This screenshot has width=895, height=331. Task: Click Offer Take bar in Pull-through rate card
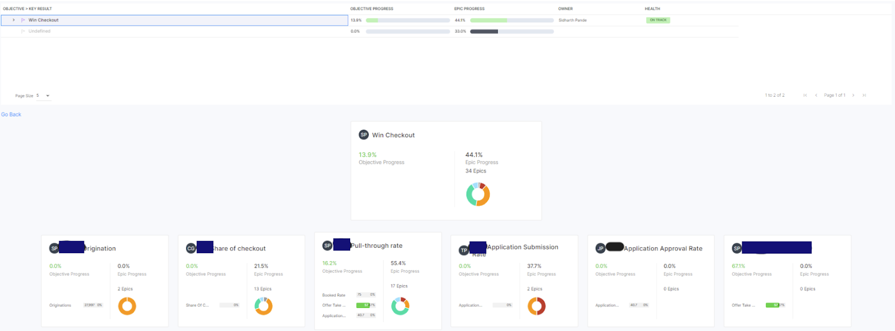pos(366,305)
